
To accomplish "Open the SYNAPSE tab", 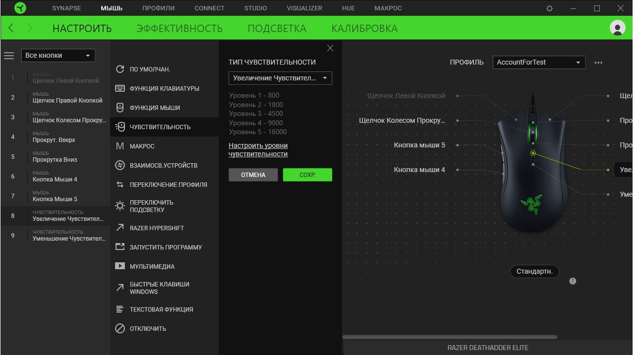I will [67, 8].
